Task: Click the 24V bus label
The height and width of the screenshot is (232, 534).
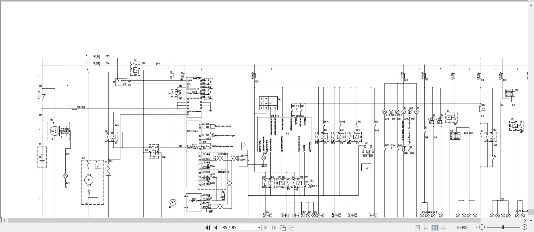Action: 158,64
